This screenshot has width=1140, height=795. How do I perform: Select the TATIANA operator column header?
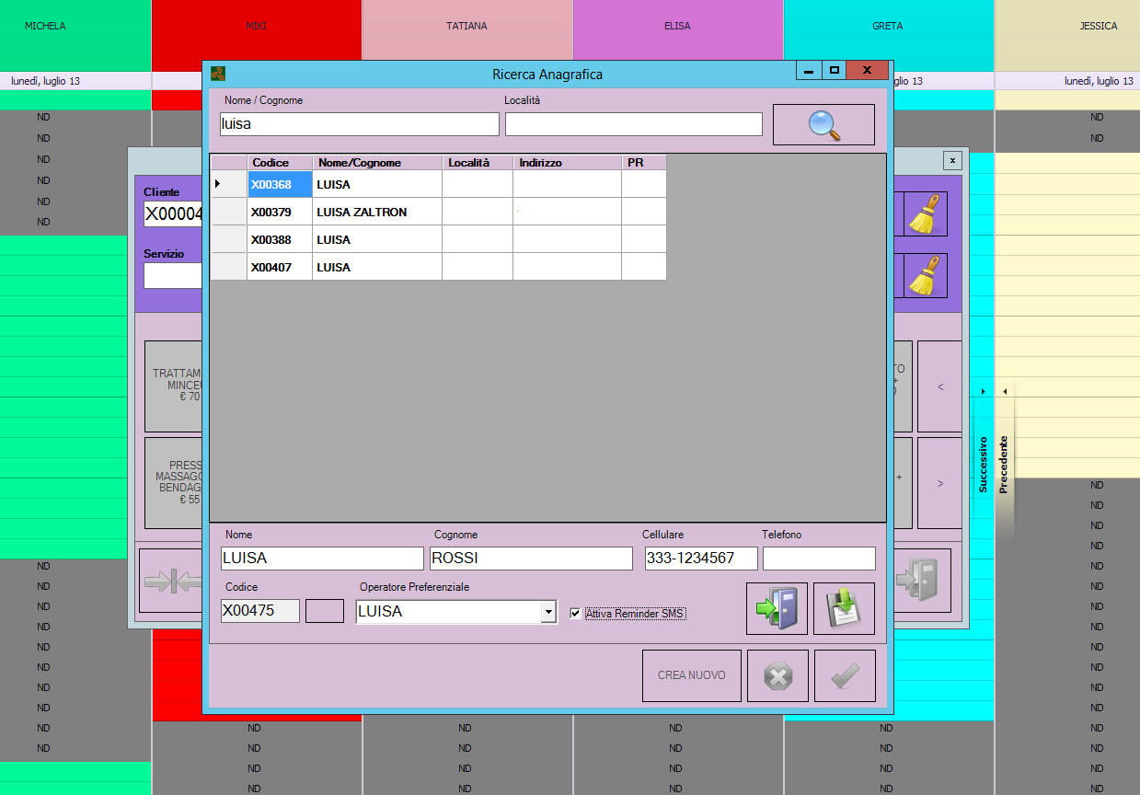[x=466, y=27]
